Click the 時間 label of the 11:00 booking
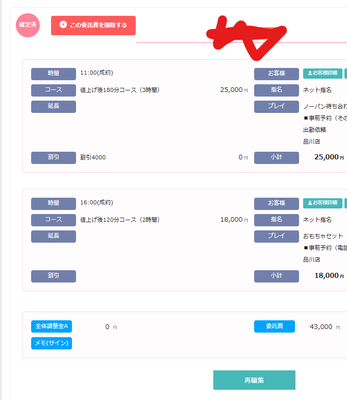The width and height of the screenshot is (347, 400). pos(54,74)
